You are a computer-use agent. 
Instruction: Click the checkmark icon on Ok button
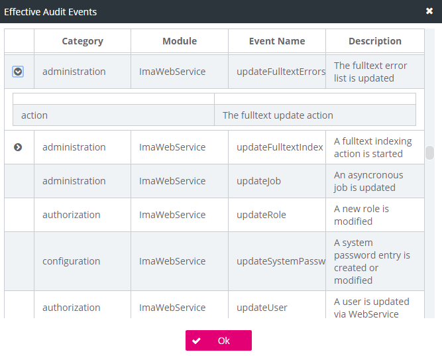click(x=196, y=341)
